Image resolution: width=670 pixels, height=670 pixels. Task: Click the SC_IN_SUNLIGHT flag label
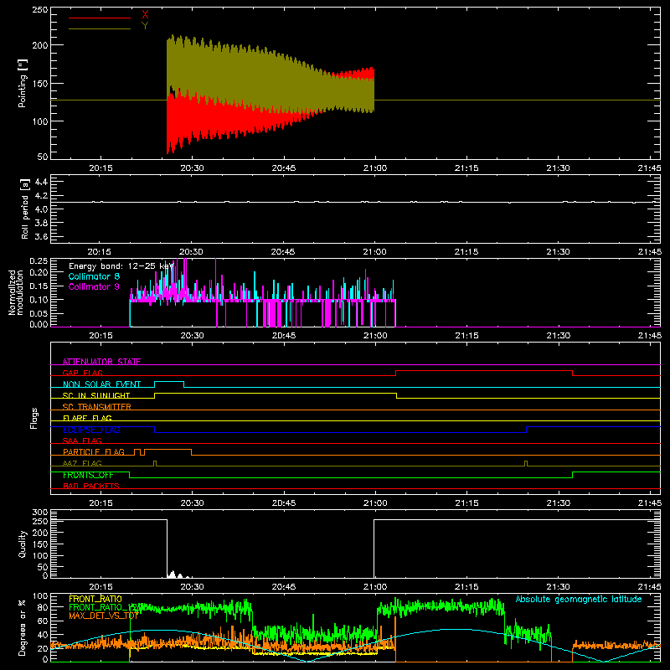pos(96,395)
